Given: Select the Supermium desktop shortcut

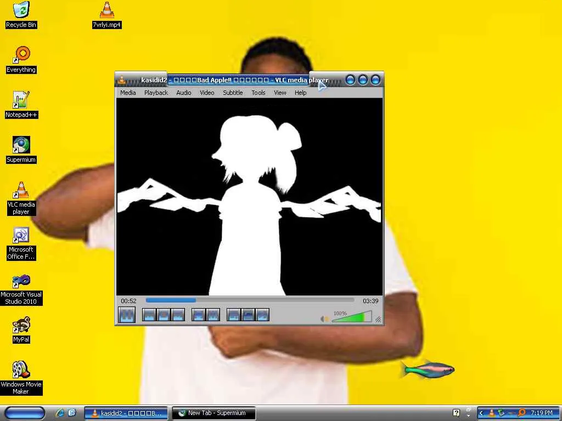Looking at the screenshot, I should 21,150.
